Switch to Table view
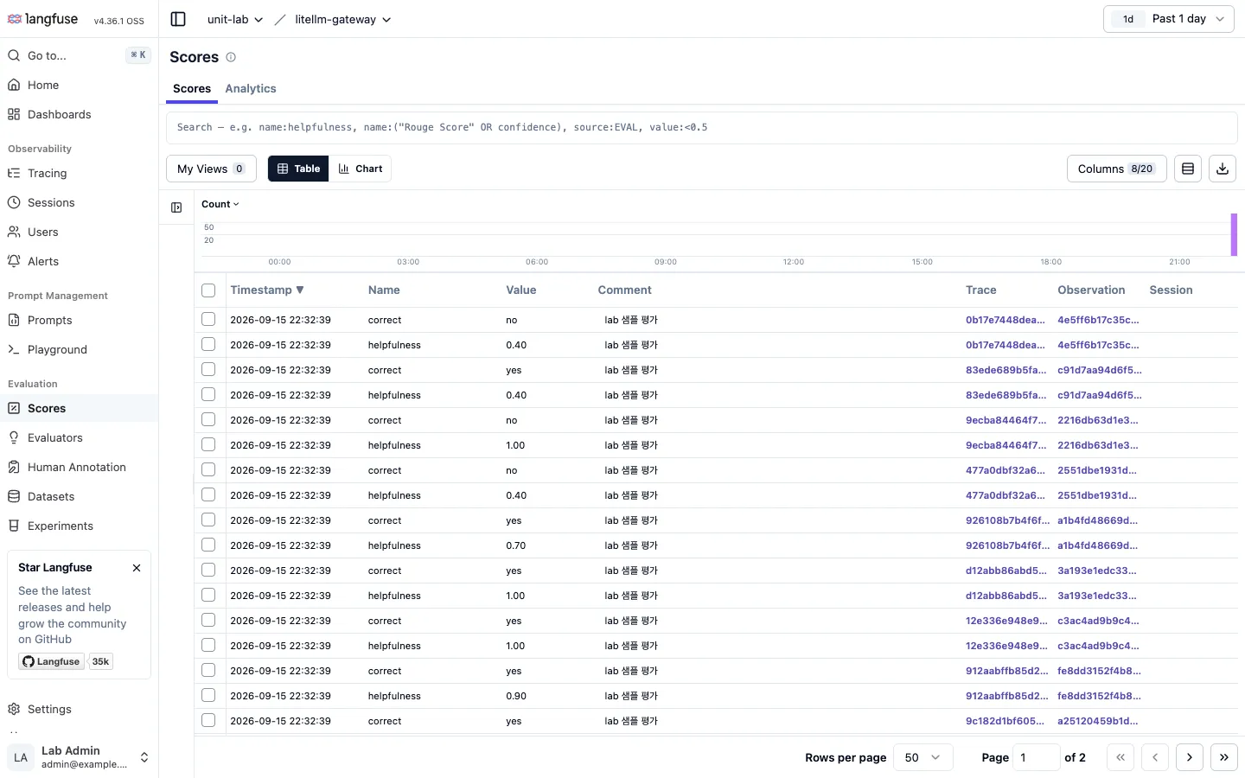Screen dimensions: 1245x778 298,169
